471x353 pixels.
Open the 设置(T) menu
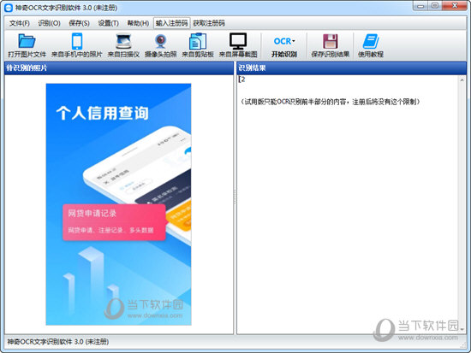point(108,23)
